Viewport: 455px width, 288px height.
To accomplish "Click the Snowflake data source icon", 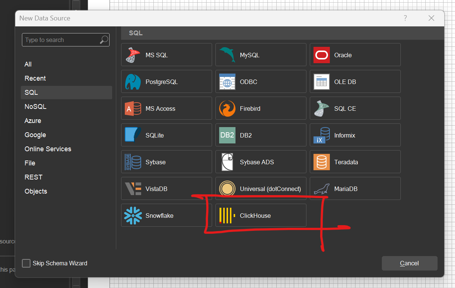I will pyautogui.click(x=133, y=215).
